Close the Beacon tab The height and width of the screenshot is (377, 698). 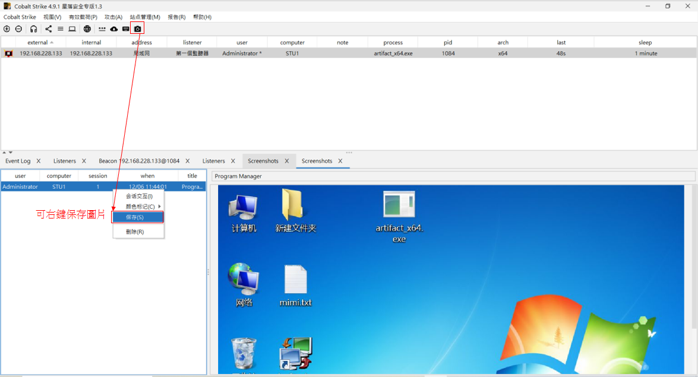pyautogui.click(x=187, y=161)
